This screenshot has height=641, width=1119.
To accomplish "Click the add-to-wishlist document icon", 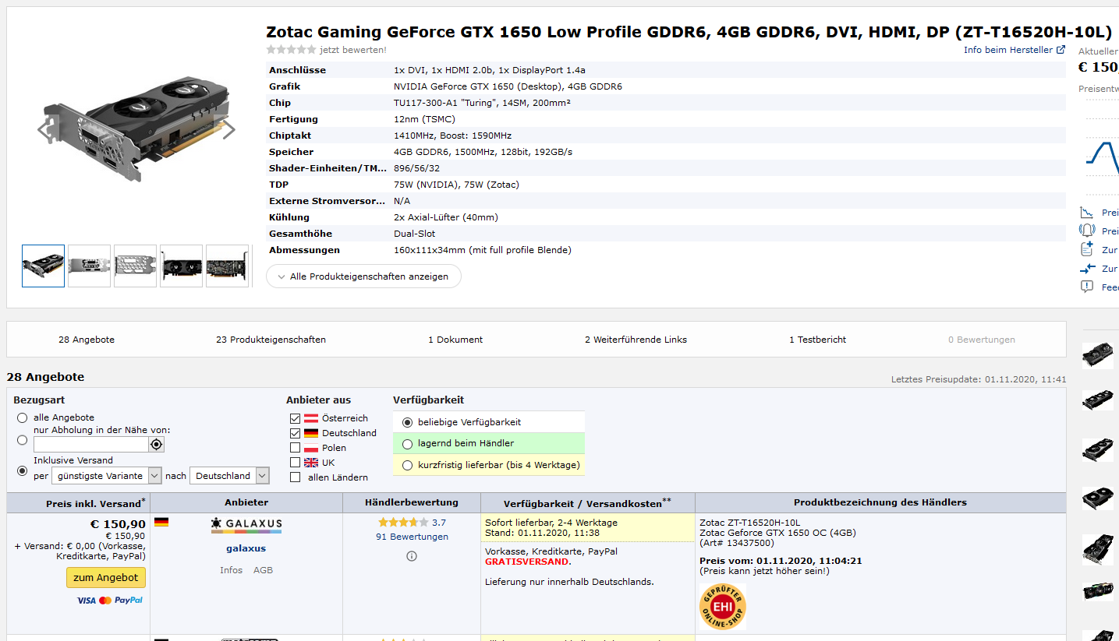I will pyautogui.click(x=1087, y=249).
